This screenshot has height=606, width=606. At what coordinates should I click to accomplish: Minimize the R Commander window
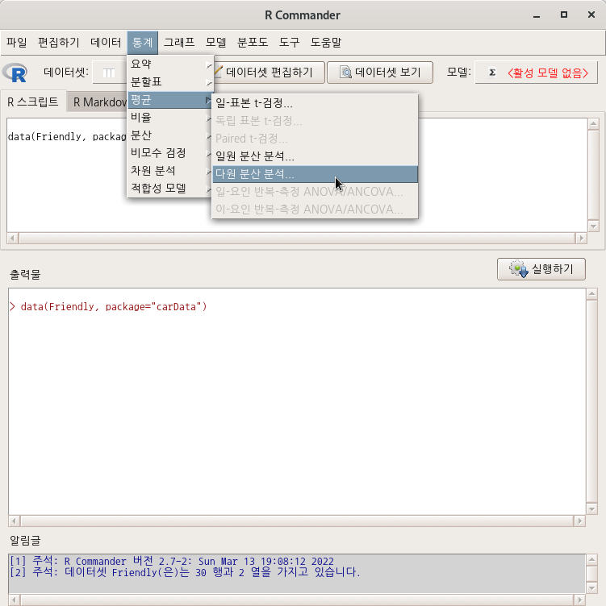point(537,15)
